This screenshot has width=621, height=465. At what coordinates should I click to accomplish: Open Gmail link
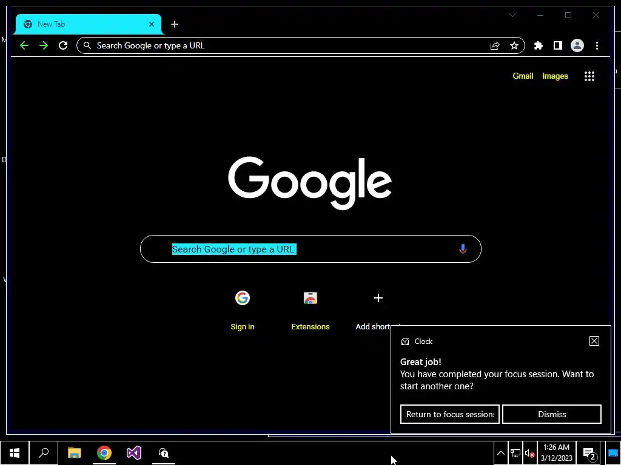523,76
